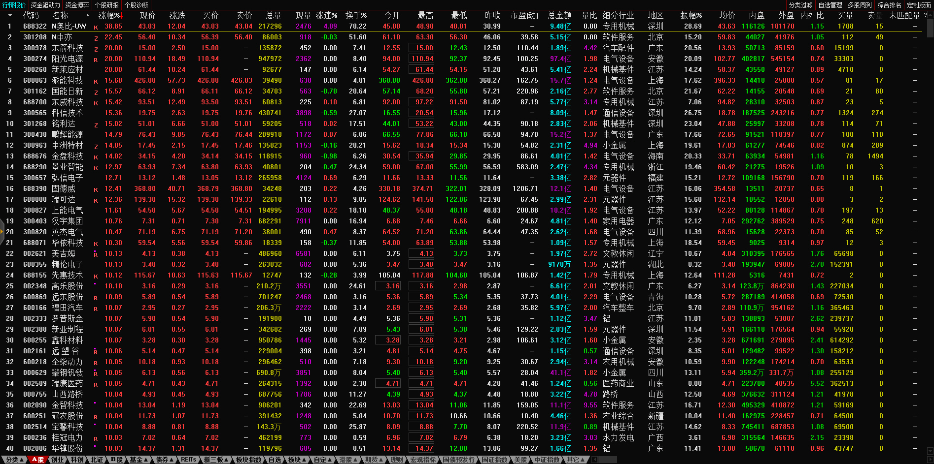The height and width of the screenshot is (464, 934).
Task: Open the 个股诊断 tab
Action: pyautogui.click(x=136, y=5)
